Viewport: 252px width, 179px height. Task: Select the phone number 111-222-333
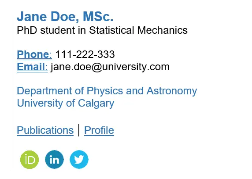point(85,54)
